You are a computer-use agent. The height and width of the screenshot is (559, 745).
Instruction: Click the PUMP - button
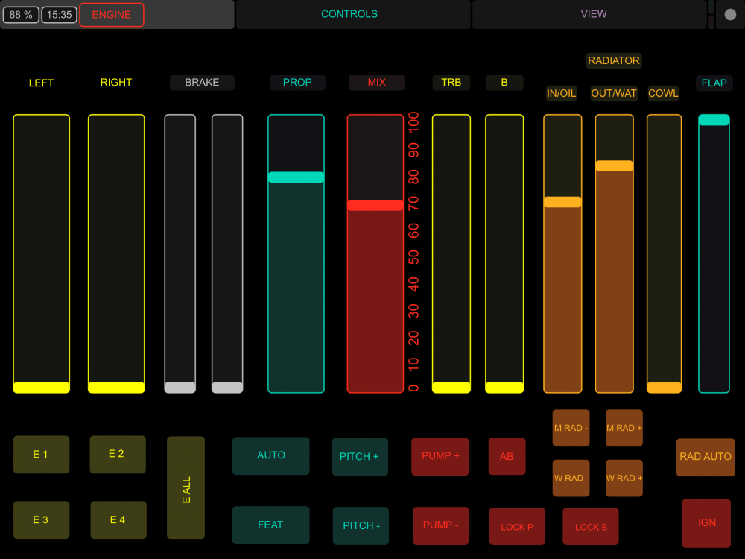point(441,525)
